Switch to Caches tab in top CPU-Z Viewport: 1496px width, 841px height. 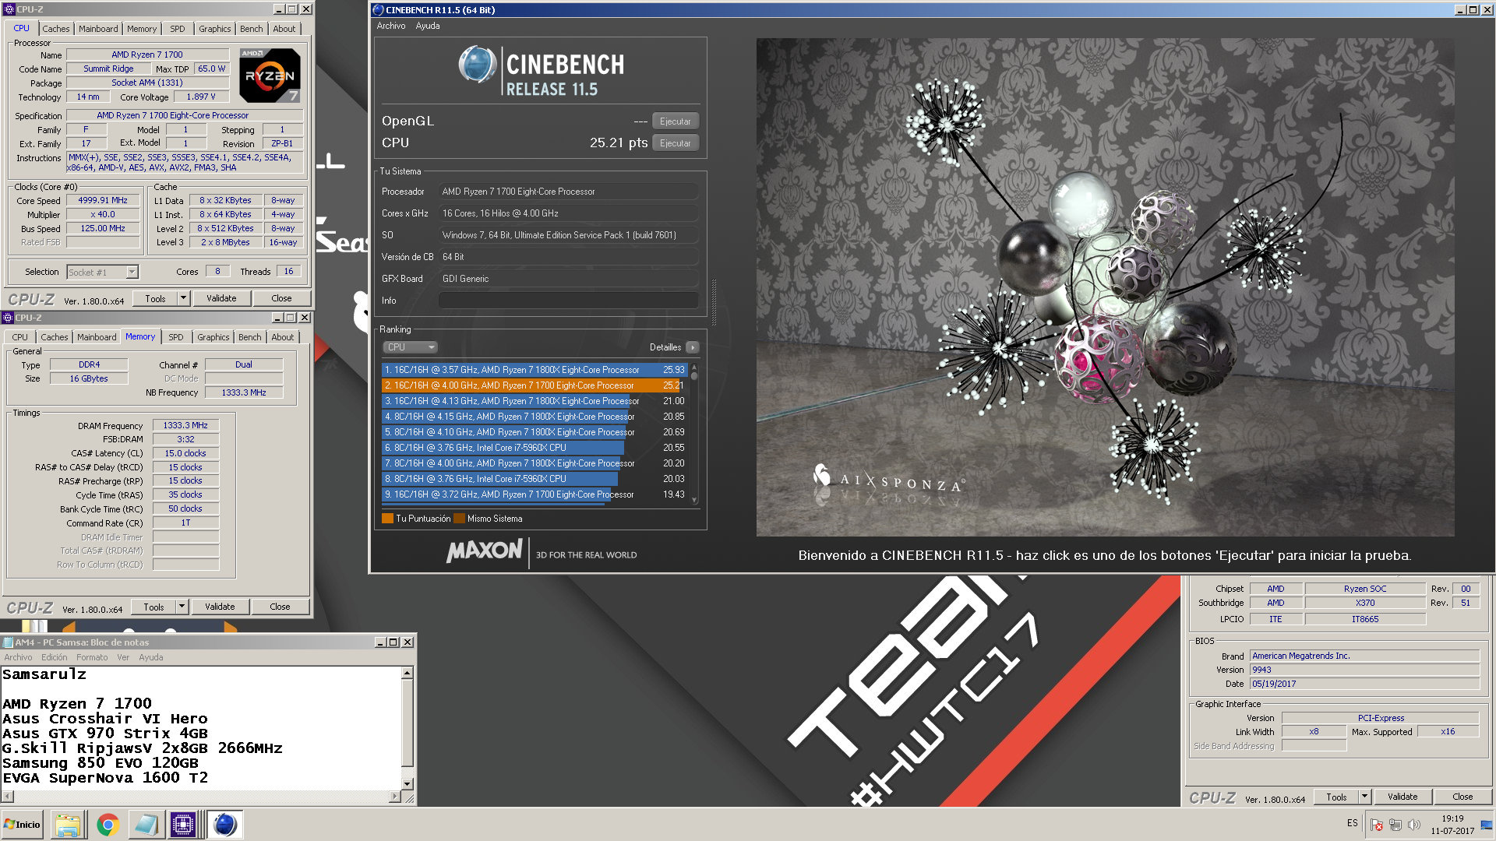click(x=56, y=29)
